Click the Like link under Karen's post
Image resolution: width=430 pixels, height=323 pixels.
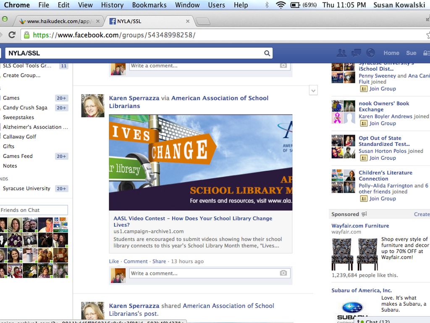pos(114,261)
